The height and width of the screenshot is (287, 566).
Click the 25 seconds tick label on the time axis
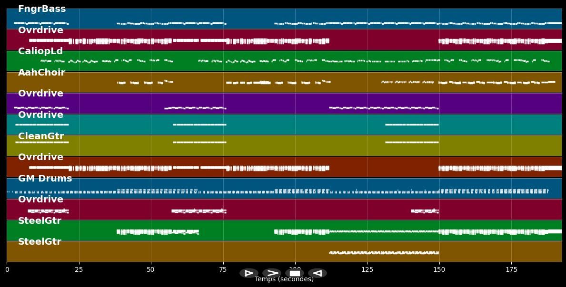[x=79, y=270]
